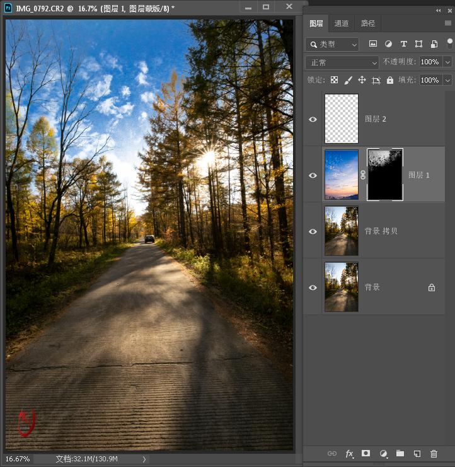Click the 填充 fill percentage field
The image size is (455, 467).
click(430, 80)
